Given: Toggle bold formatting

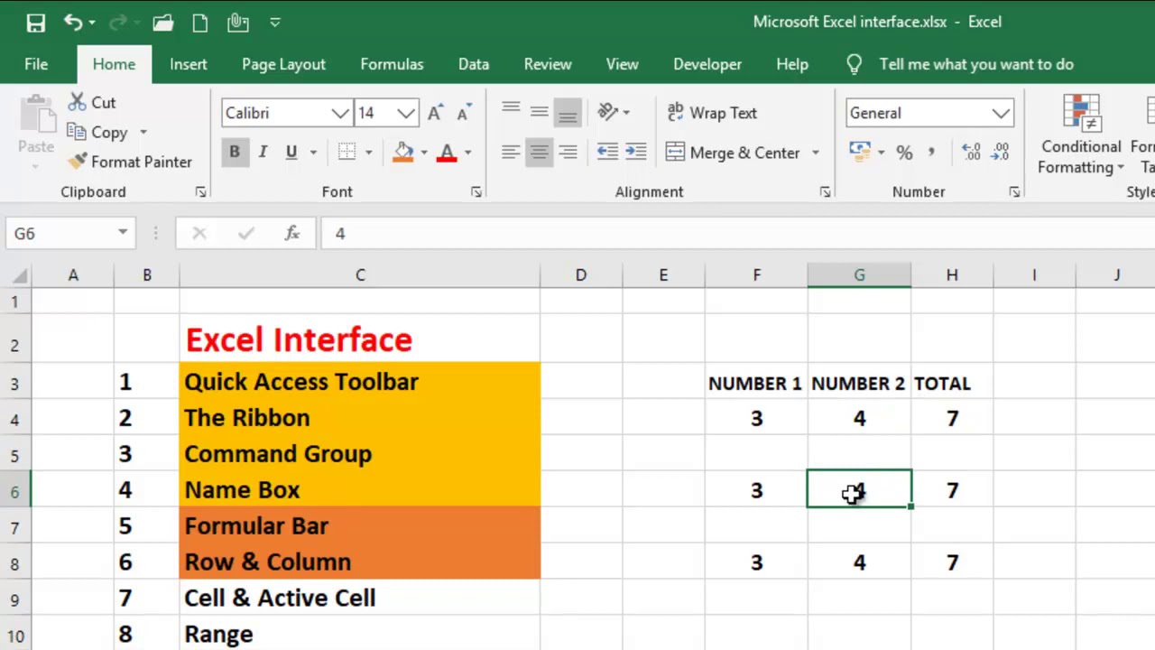Looking at the screenshot, I should tap(235, 153).
